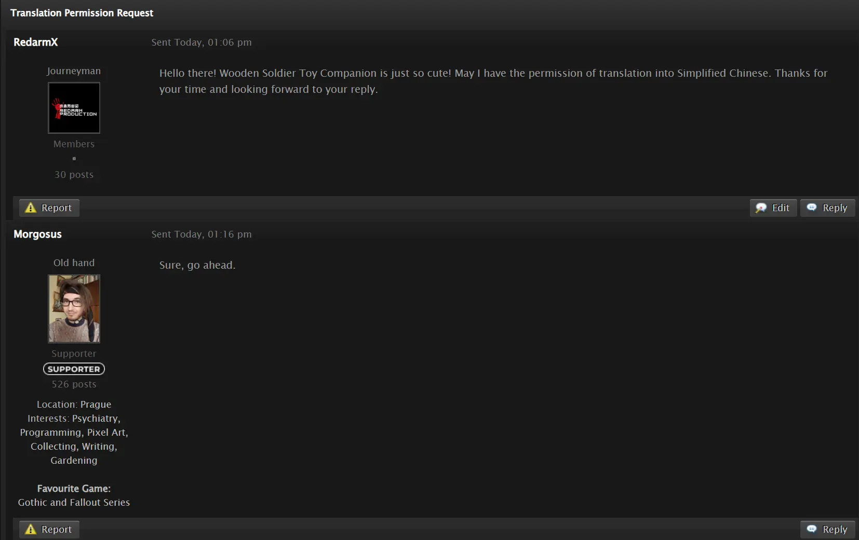
Task: Open the RedarmX username link
Action: (36, 42)
